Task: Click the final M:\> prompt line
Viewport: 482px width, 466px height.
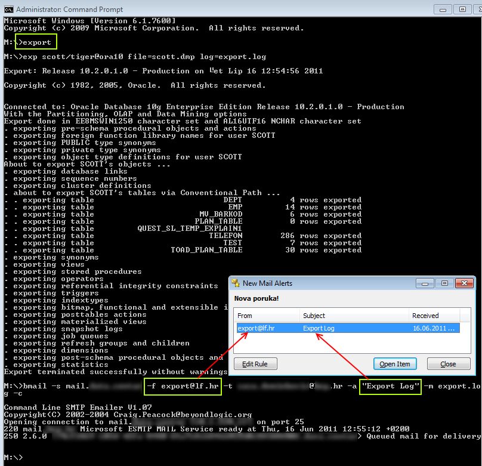Action: click(x=13, y=458)
